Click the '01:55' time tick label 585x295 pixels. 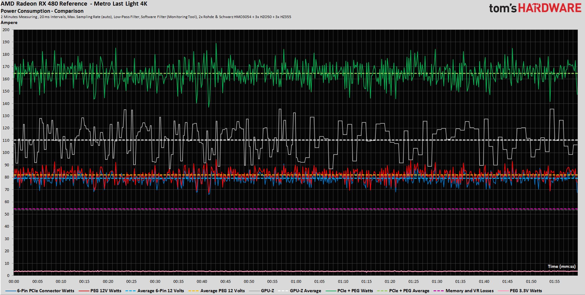(x=554, y=282)
